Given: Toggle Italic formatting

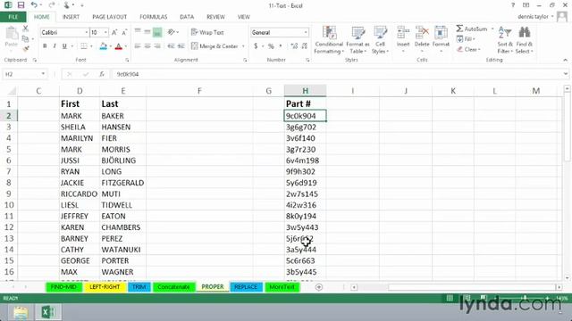Looking at the screenshot, I should click(x=55, y=45).
